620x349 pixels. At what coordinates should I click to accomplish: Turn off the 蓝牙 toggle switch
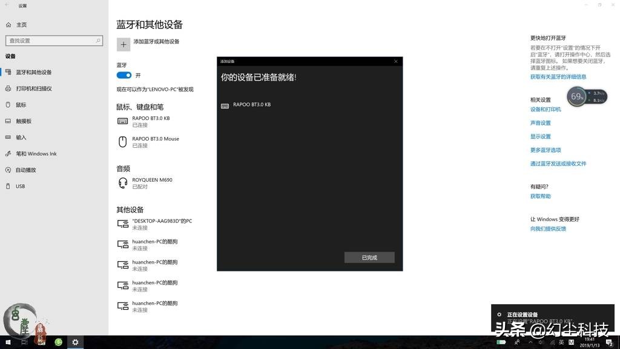124,75
